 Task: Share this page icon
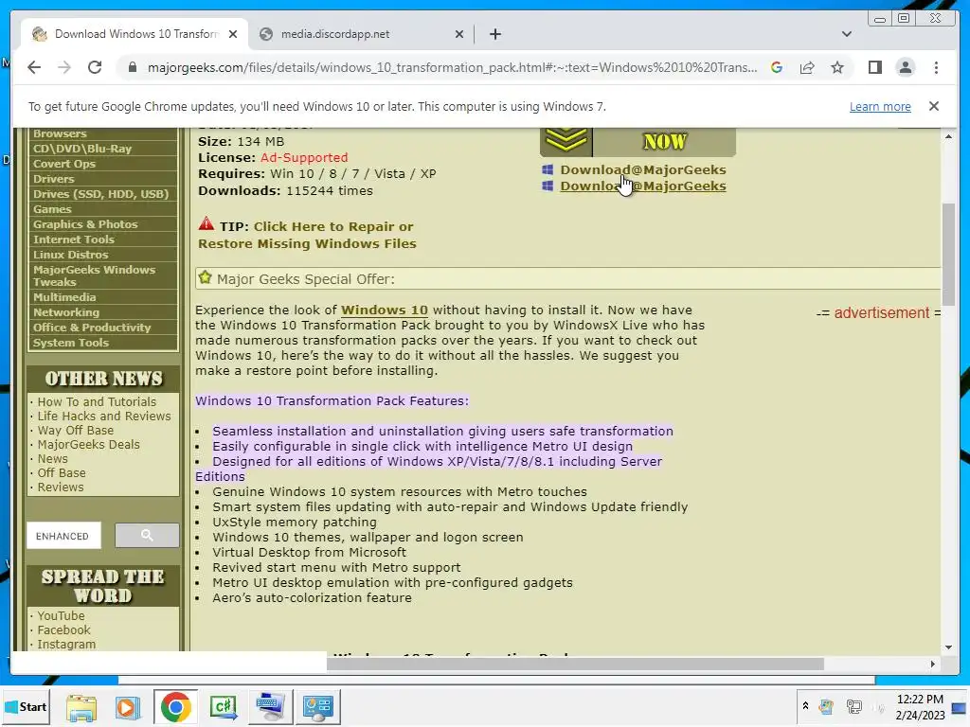coord(807,67)
